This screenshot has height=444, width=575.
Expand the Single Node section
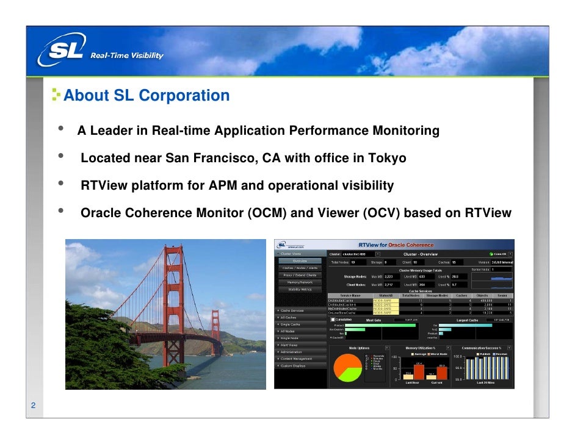(x=300, y=338)
